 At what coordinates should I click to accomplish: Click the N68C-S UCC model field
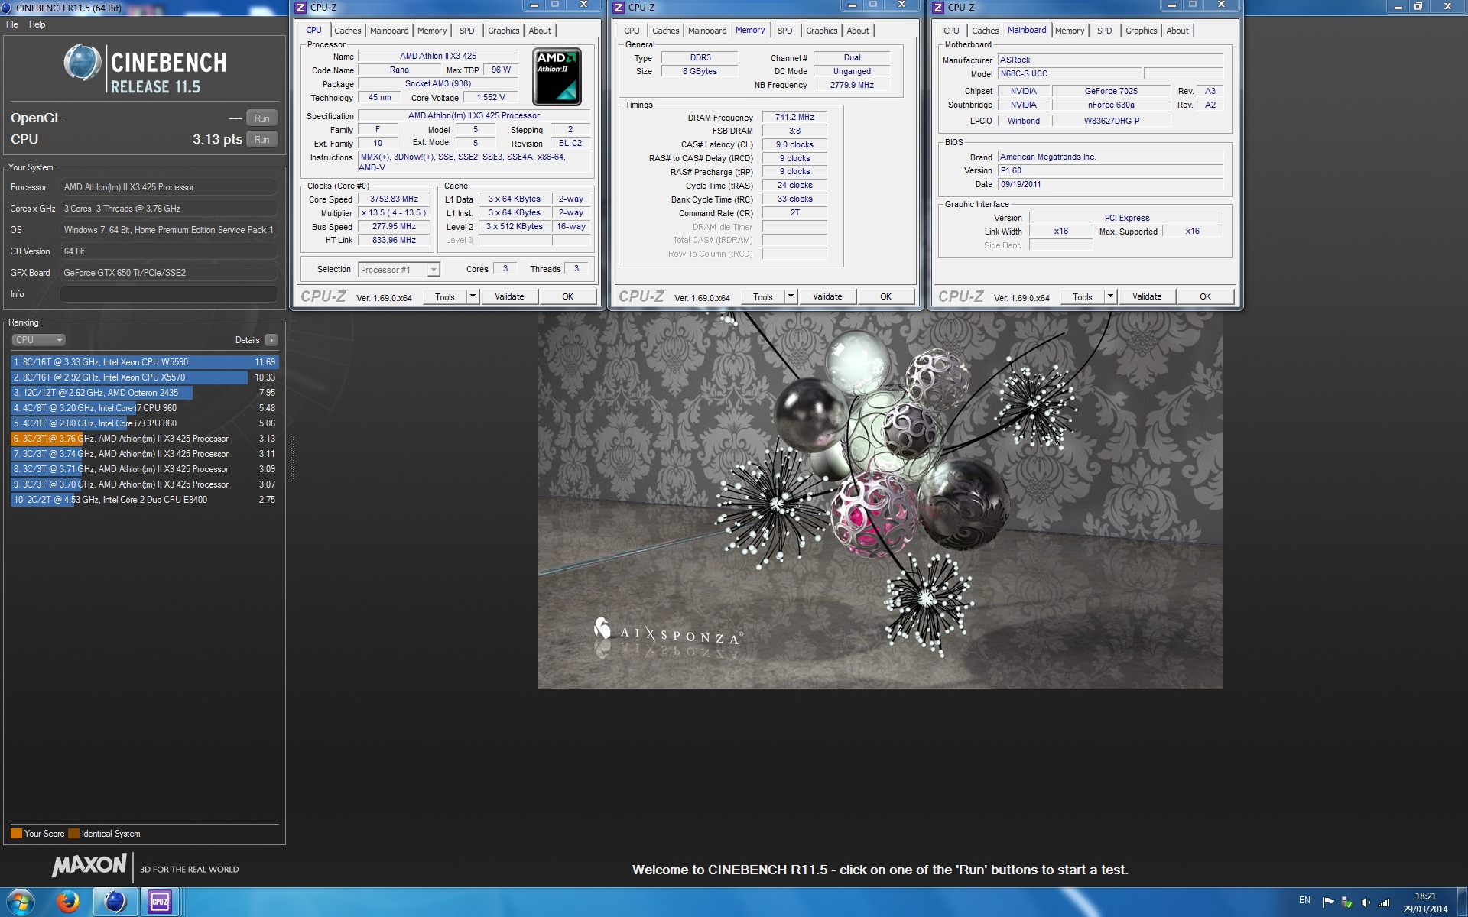point(1069,73)
